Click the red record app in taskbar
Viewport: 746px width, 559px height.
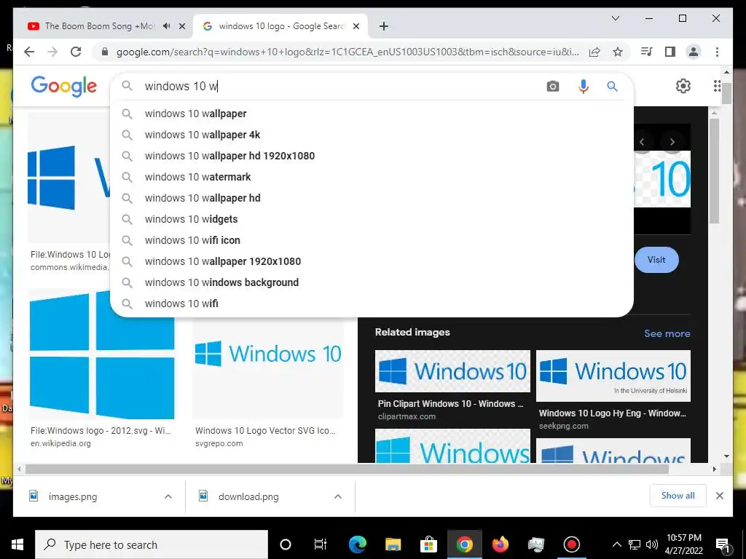pos(571,544)
